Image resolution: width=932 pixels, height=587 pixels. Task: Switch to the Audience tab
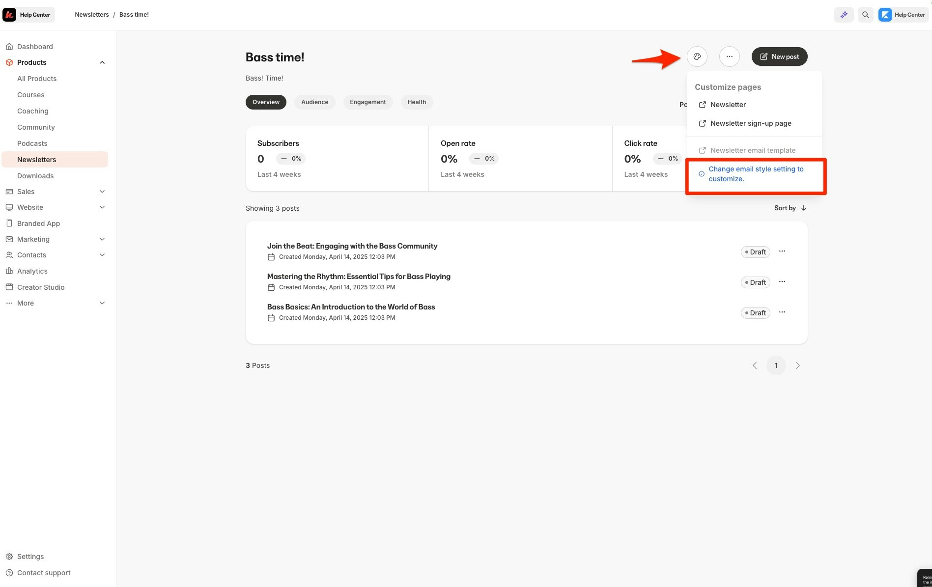pos(314,102)
